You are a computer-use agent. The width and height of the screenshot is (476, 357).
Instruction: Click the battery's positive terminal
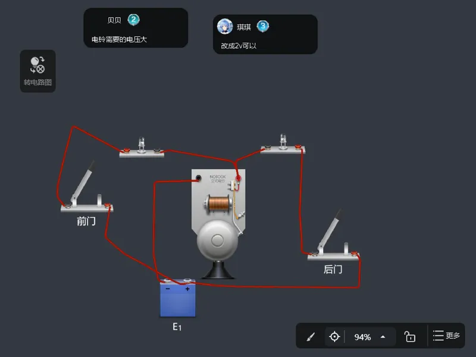click(x=187, y=281)
